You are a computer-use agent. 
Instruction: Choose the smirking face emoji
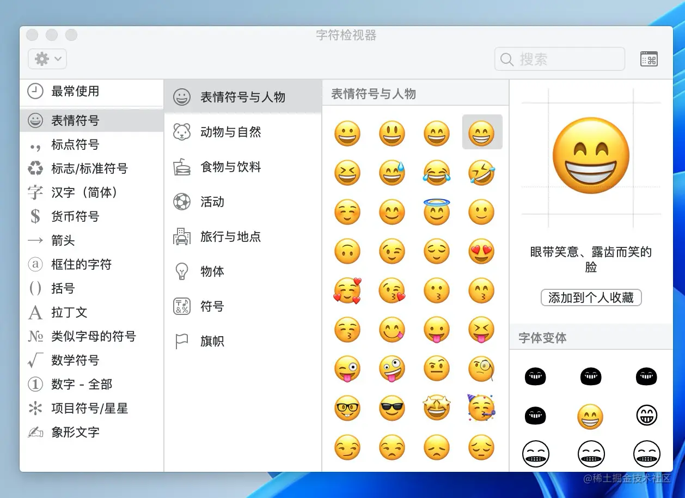347,447
